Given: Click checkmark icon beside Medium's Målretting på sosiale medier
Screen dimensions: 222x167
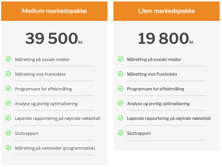Looking at the screenshot, I should pyautogui.click(x=8, y=59).
